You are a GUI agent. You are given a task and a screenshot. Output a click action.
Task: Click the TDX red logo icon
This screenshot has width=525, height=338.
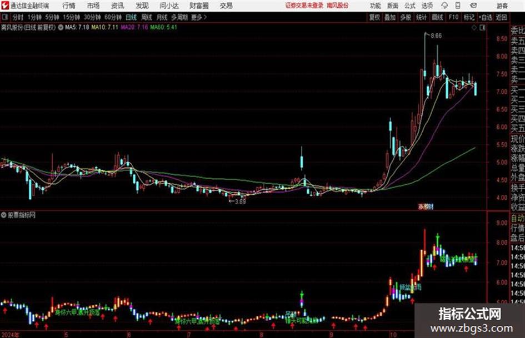pos(4,6)
